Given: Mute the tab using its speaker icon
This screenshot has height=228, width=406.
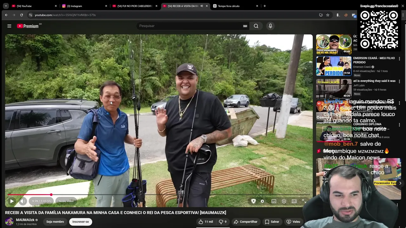Looking at the screenshot, I should tap(201, 6).
